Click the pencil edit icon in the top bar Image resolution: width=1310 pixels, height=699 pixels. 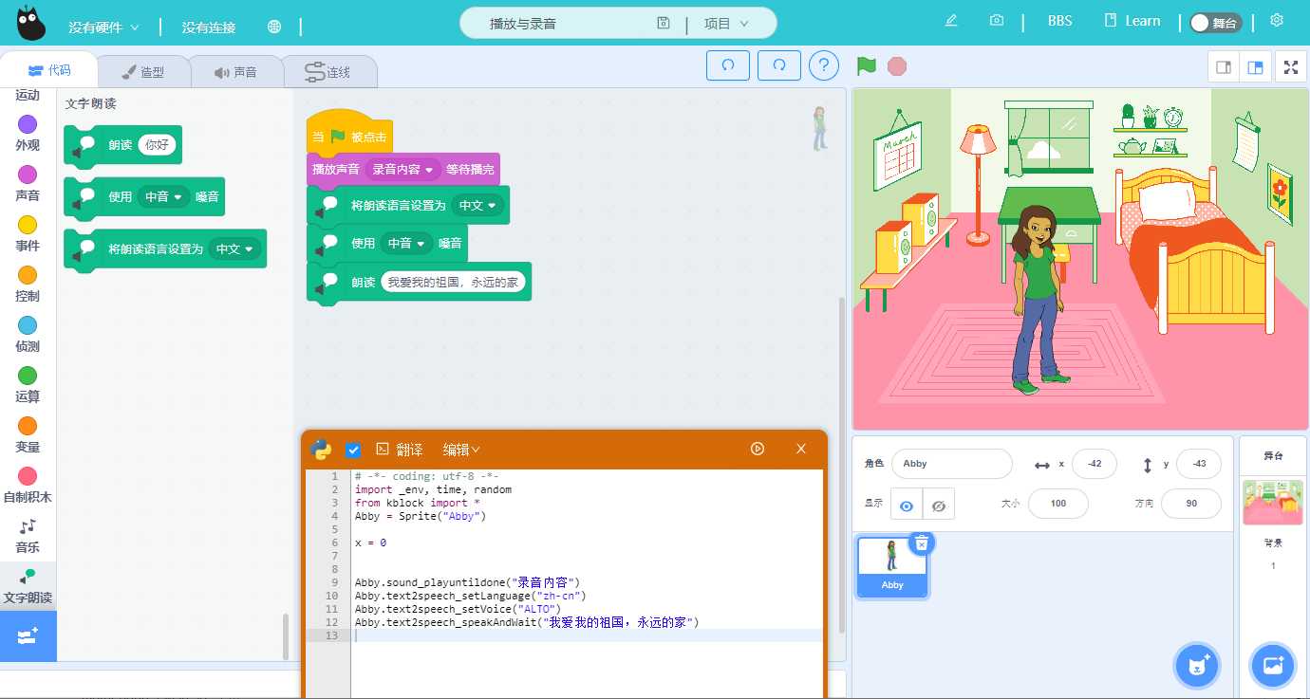click(x=951, y=21)
